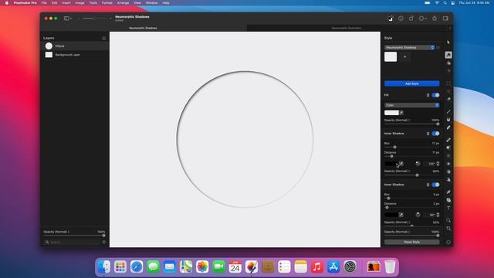Open first Inner Shadow Opacity blend mode popup
The image size is (494, 278).
[x=397, y=171]
